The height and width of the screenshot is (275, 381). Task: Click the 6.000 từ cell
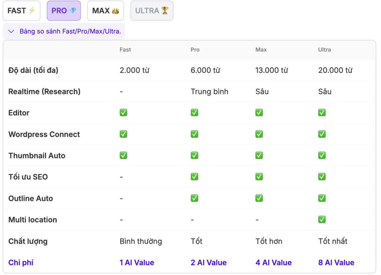205,70
